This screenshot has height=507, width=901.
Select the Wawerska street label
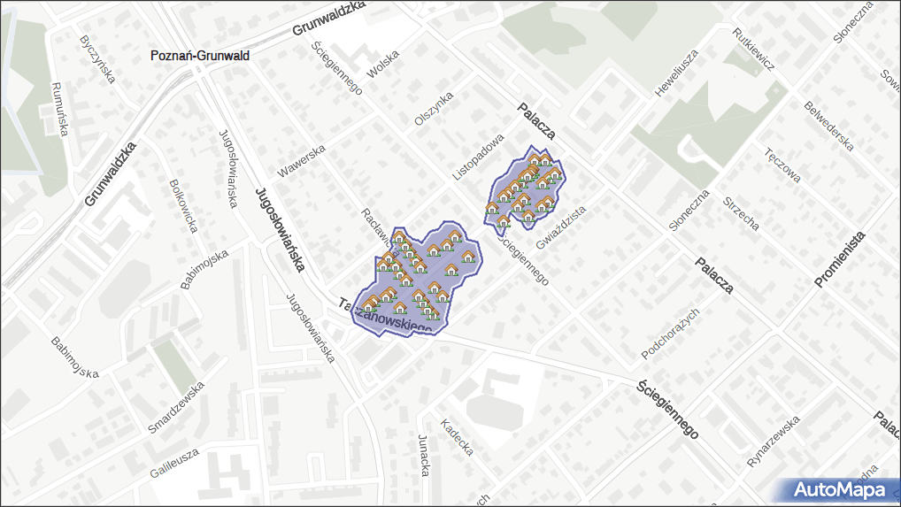[303, 159]
